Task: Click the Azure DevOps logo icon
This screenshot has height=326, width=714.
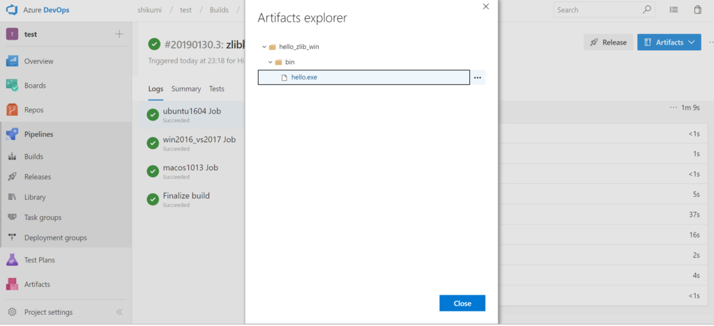Action: coord(11,10)
